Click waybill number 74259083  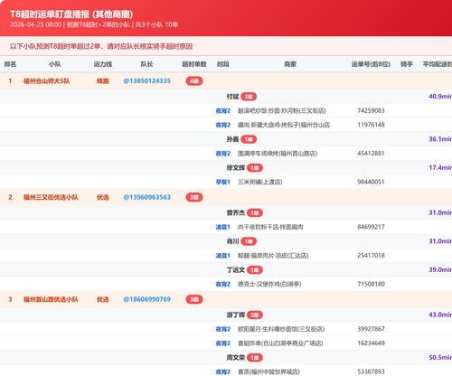(x=371, y=110)
